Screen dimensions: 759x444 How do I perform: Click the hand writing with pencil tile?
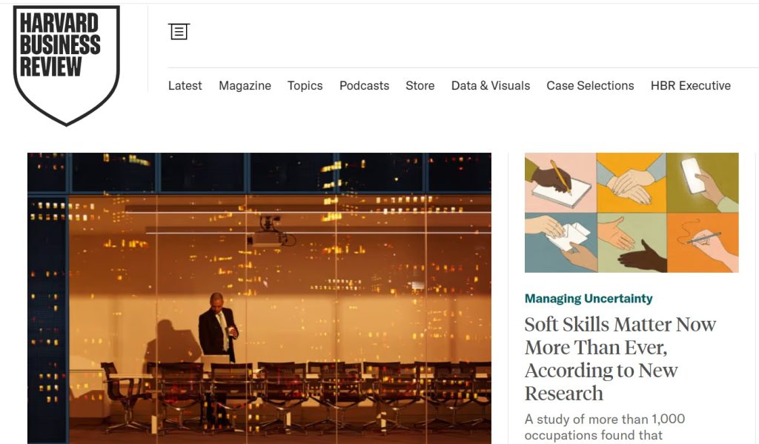click(x=560, y=182)
